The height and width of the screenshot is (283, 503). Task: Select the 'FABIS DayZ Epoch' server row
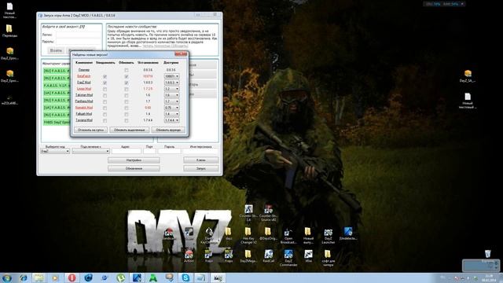pyautogui.click(x=57, y=123)
